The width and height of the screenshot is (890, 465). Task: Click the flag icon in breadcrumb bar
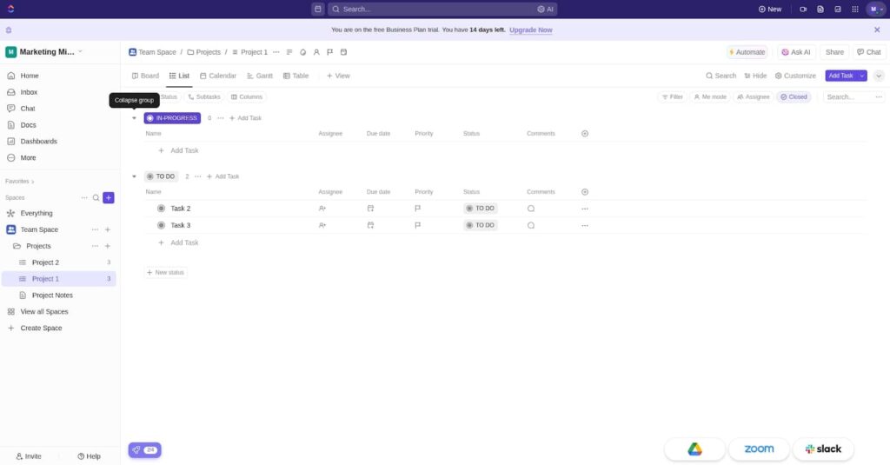[x=329, y=52]
